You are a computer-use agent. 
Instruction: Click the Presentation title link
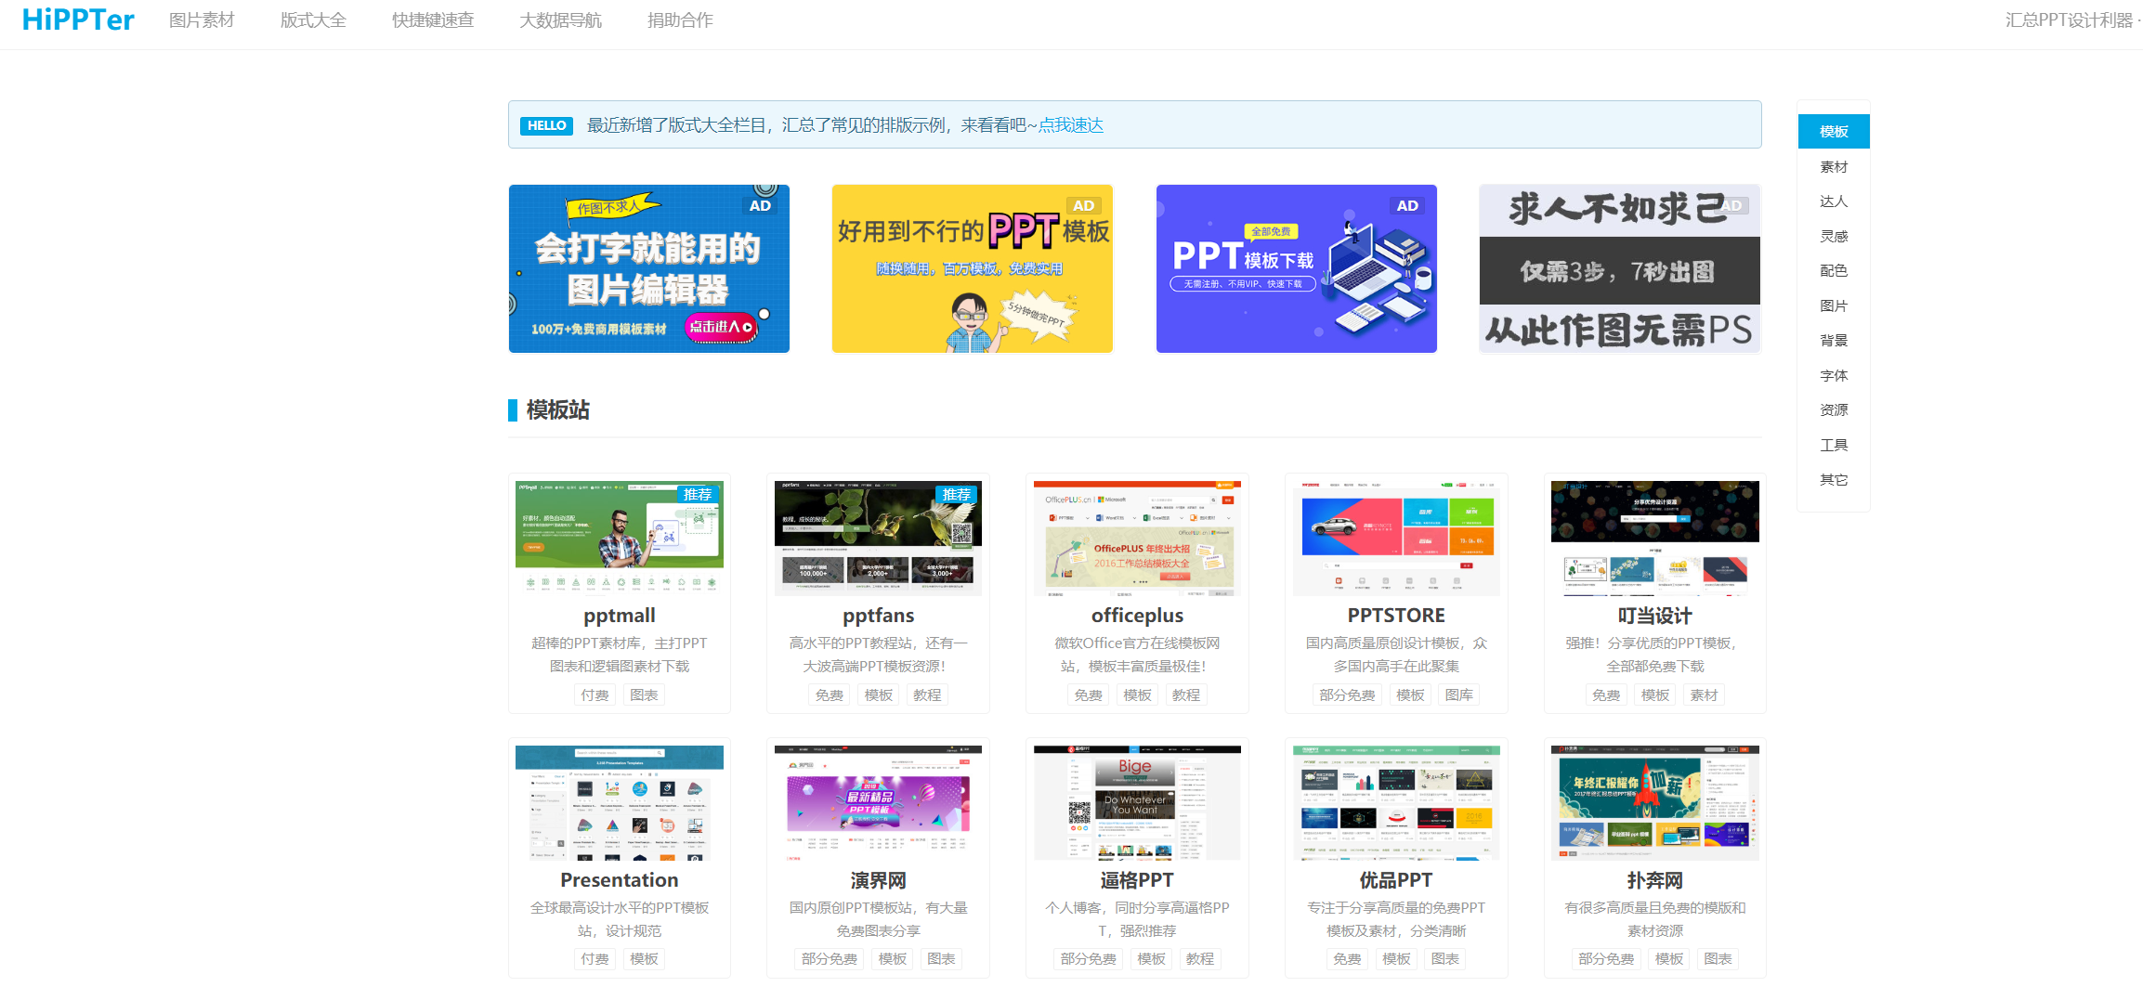coord(620,880)
